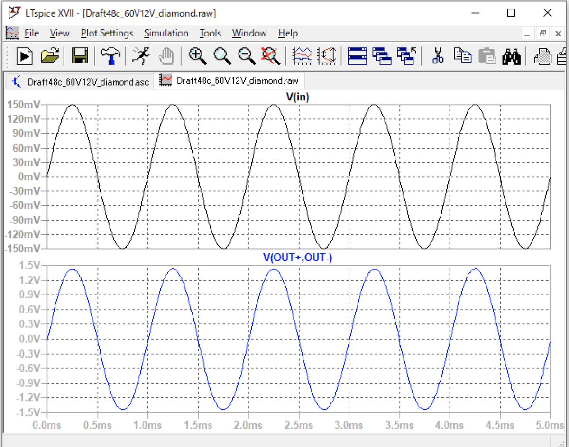Click the 0.0V axis label
This screenshot has width=569, height=447.
pyautogui.click(x=31, y=339)
